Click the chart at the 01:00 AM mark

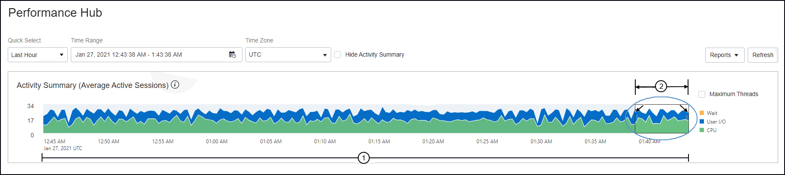[x=217, y=122]
